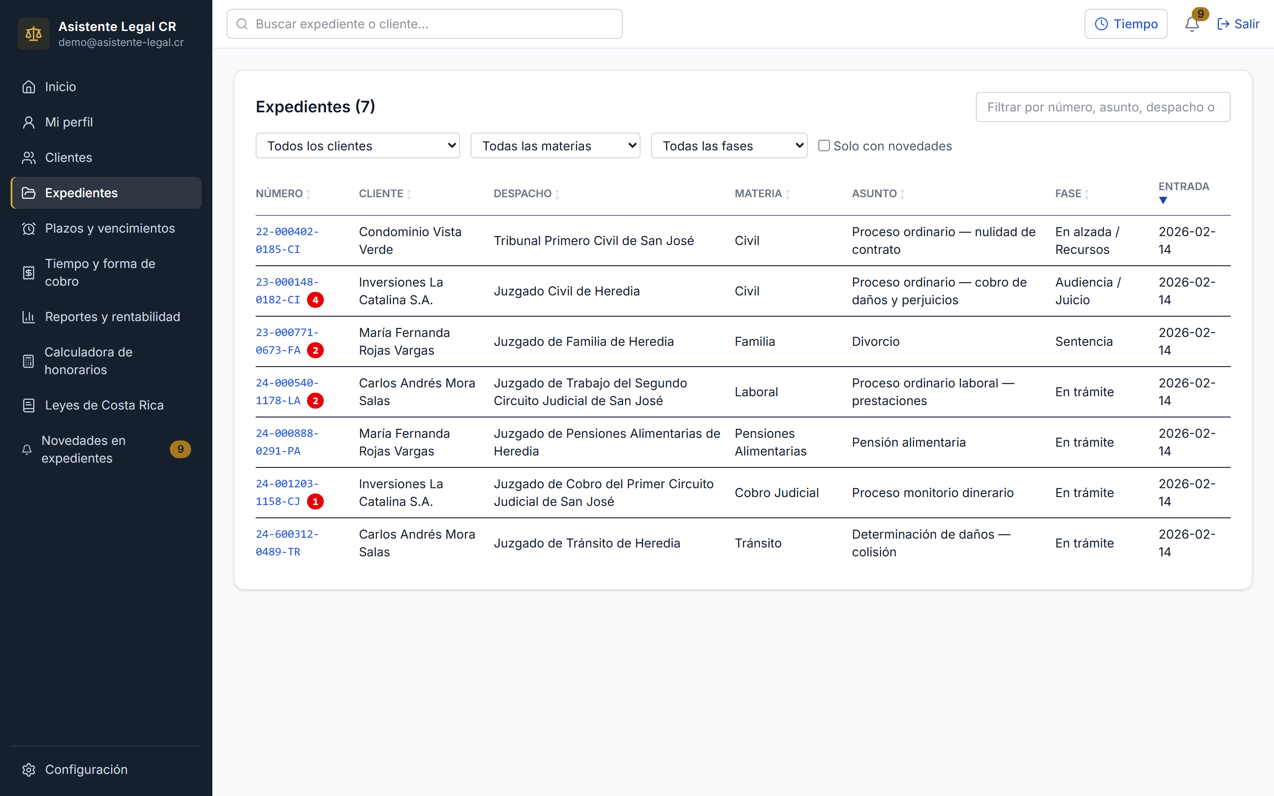Image resolution: width=1274 pixels, height=796 pixels.
Task: Open expediente 22-000402-0185-CI
Action: [288, 241]
